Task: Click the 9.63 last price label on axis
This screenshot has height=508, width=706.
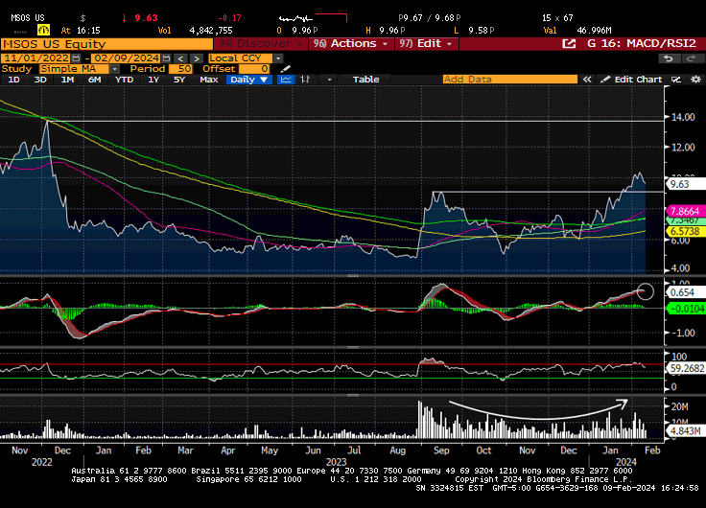Action: 685,184
